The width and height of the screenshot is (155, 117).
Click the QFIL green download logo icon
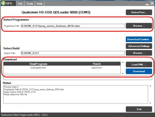(3, 3)
